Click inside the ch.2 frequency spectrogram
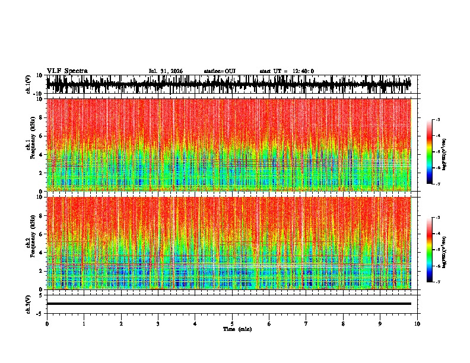 [x=228, y=243]
